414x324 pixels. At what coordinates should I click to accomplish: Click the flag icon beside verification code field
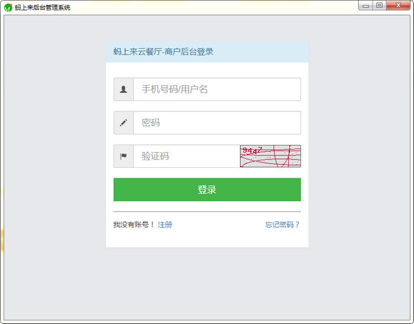coord(124,156)
